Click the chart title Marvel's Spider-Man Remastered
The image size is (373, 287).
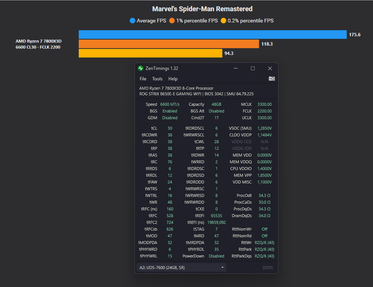click(x=202, y=9)
